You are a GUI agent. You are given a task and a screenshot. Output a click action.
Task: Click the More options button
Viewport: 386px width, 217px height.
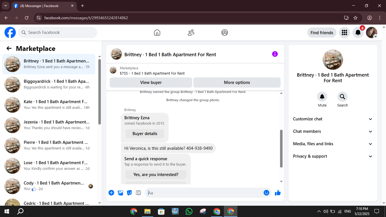237,83
